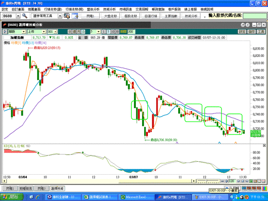Viewport: 268px width, 201px height.
Task: Click the stock code/name input field
Action: point(255,16)
